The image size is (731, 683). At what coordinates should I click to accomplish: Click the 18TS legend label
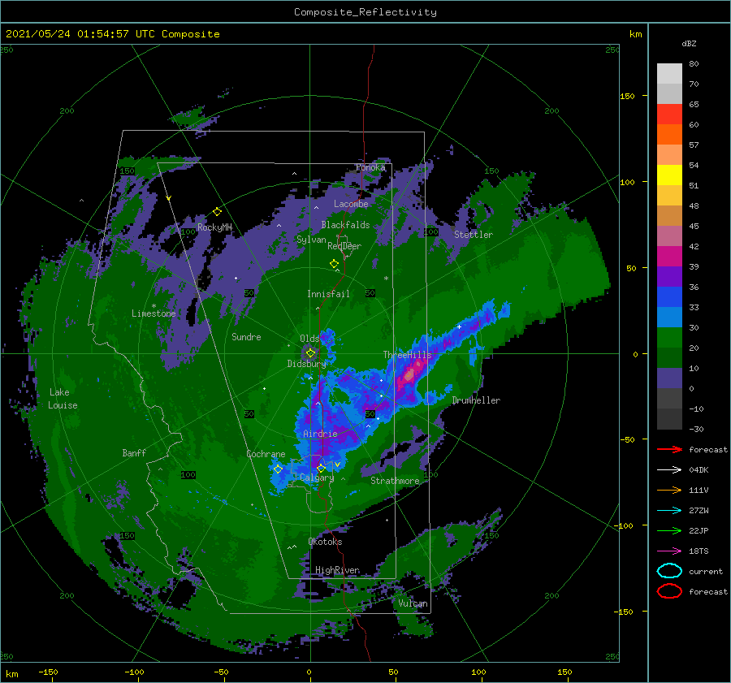tap(699, 551)
